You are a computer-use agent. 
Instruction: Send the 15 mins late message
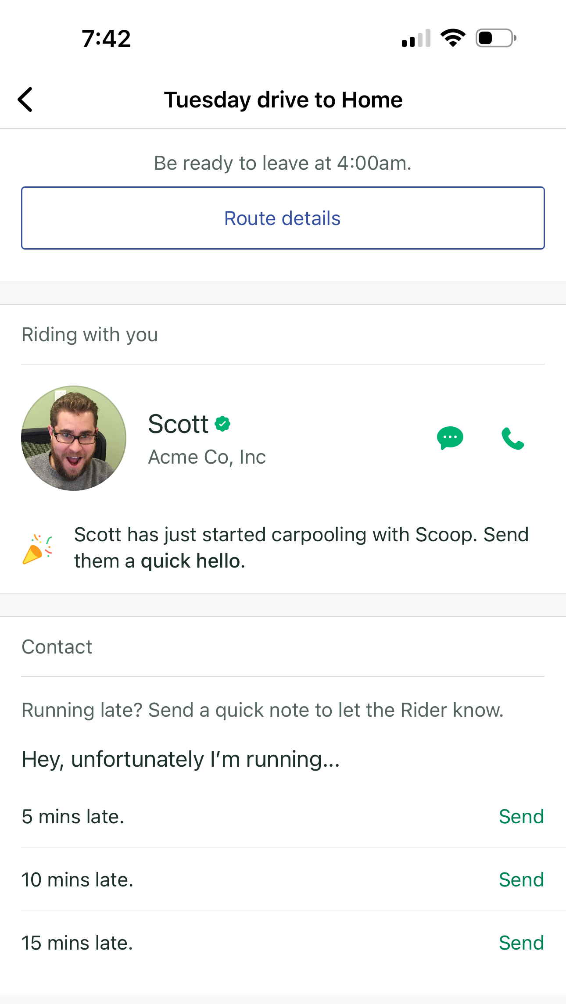(521, 943)
